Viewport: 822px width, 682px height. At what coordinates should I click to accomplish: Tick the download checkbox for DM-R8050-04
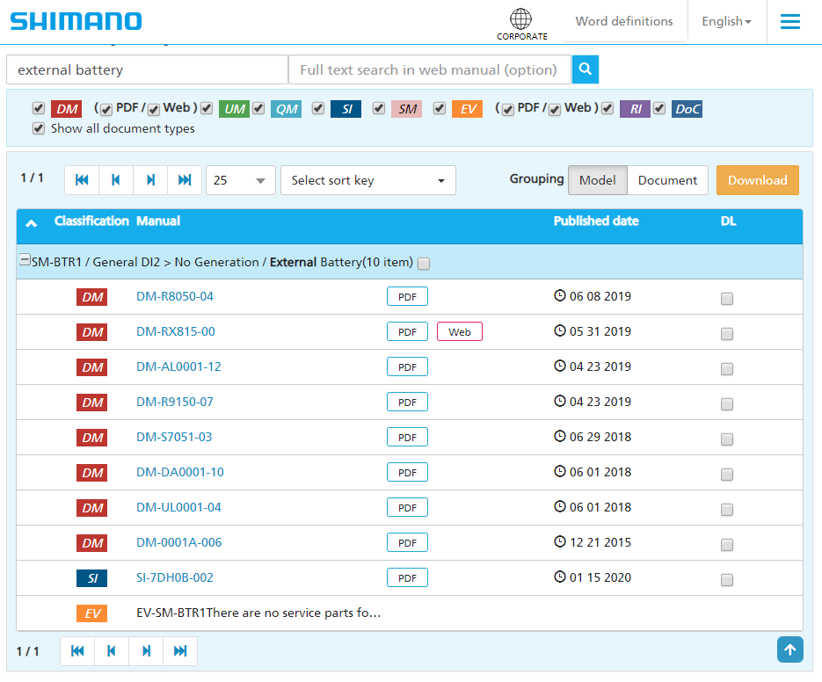[726, 299]
